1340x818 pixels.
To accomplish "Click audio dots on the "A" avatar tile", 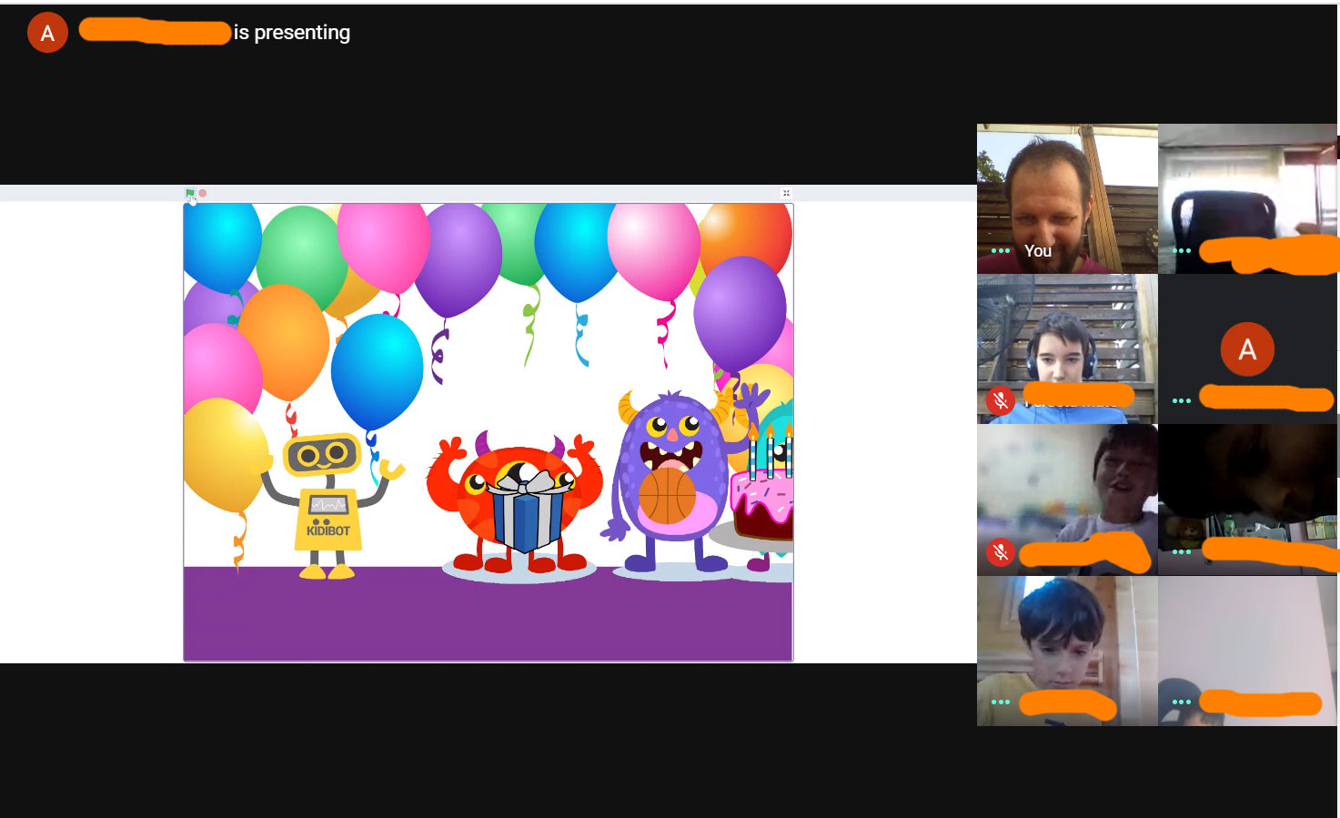I will [1181, 400].
